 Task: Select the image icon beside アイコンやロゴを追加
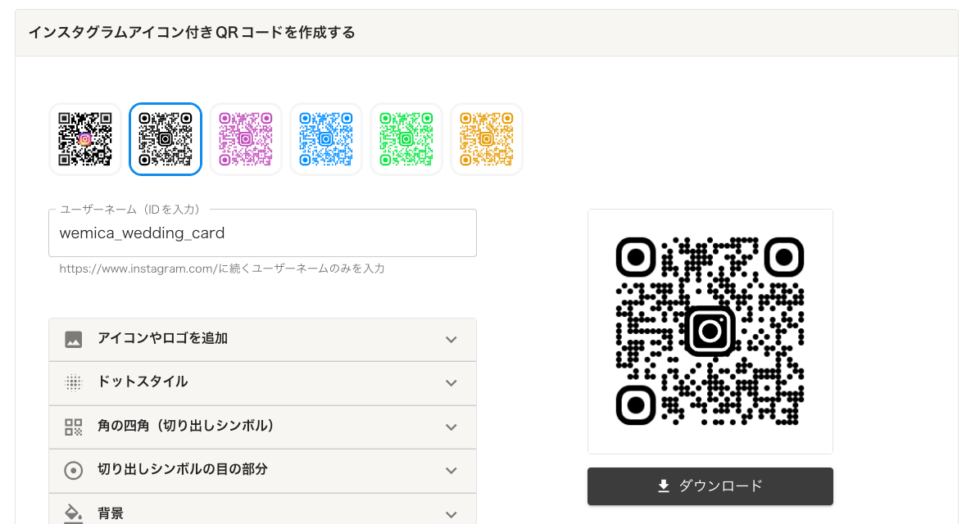pyautogui.click(x=72, y=339)
